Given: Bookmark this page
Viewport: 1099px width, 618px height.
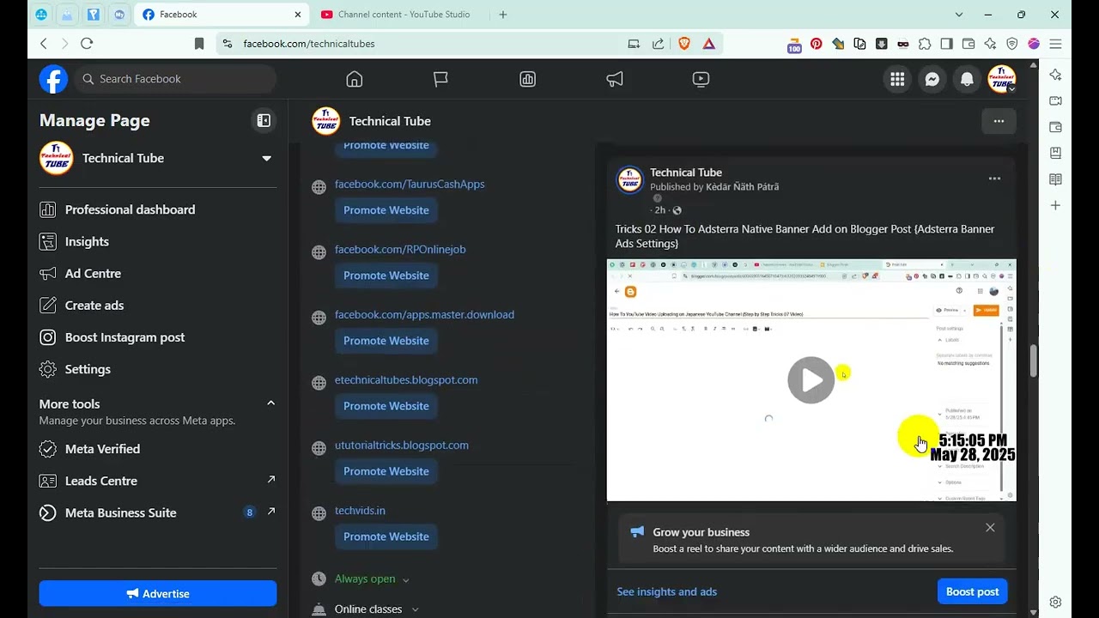Looking at the screenshot, I should [x=199, y=44].
